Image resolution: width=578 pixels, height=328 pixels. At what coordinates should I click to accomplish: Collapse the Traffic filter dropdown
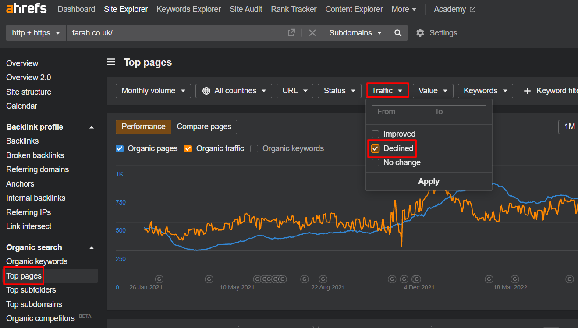(387, 91)
